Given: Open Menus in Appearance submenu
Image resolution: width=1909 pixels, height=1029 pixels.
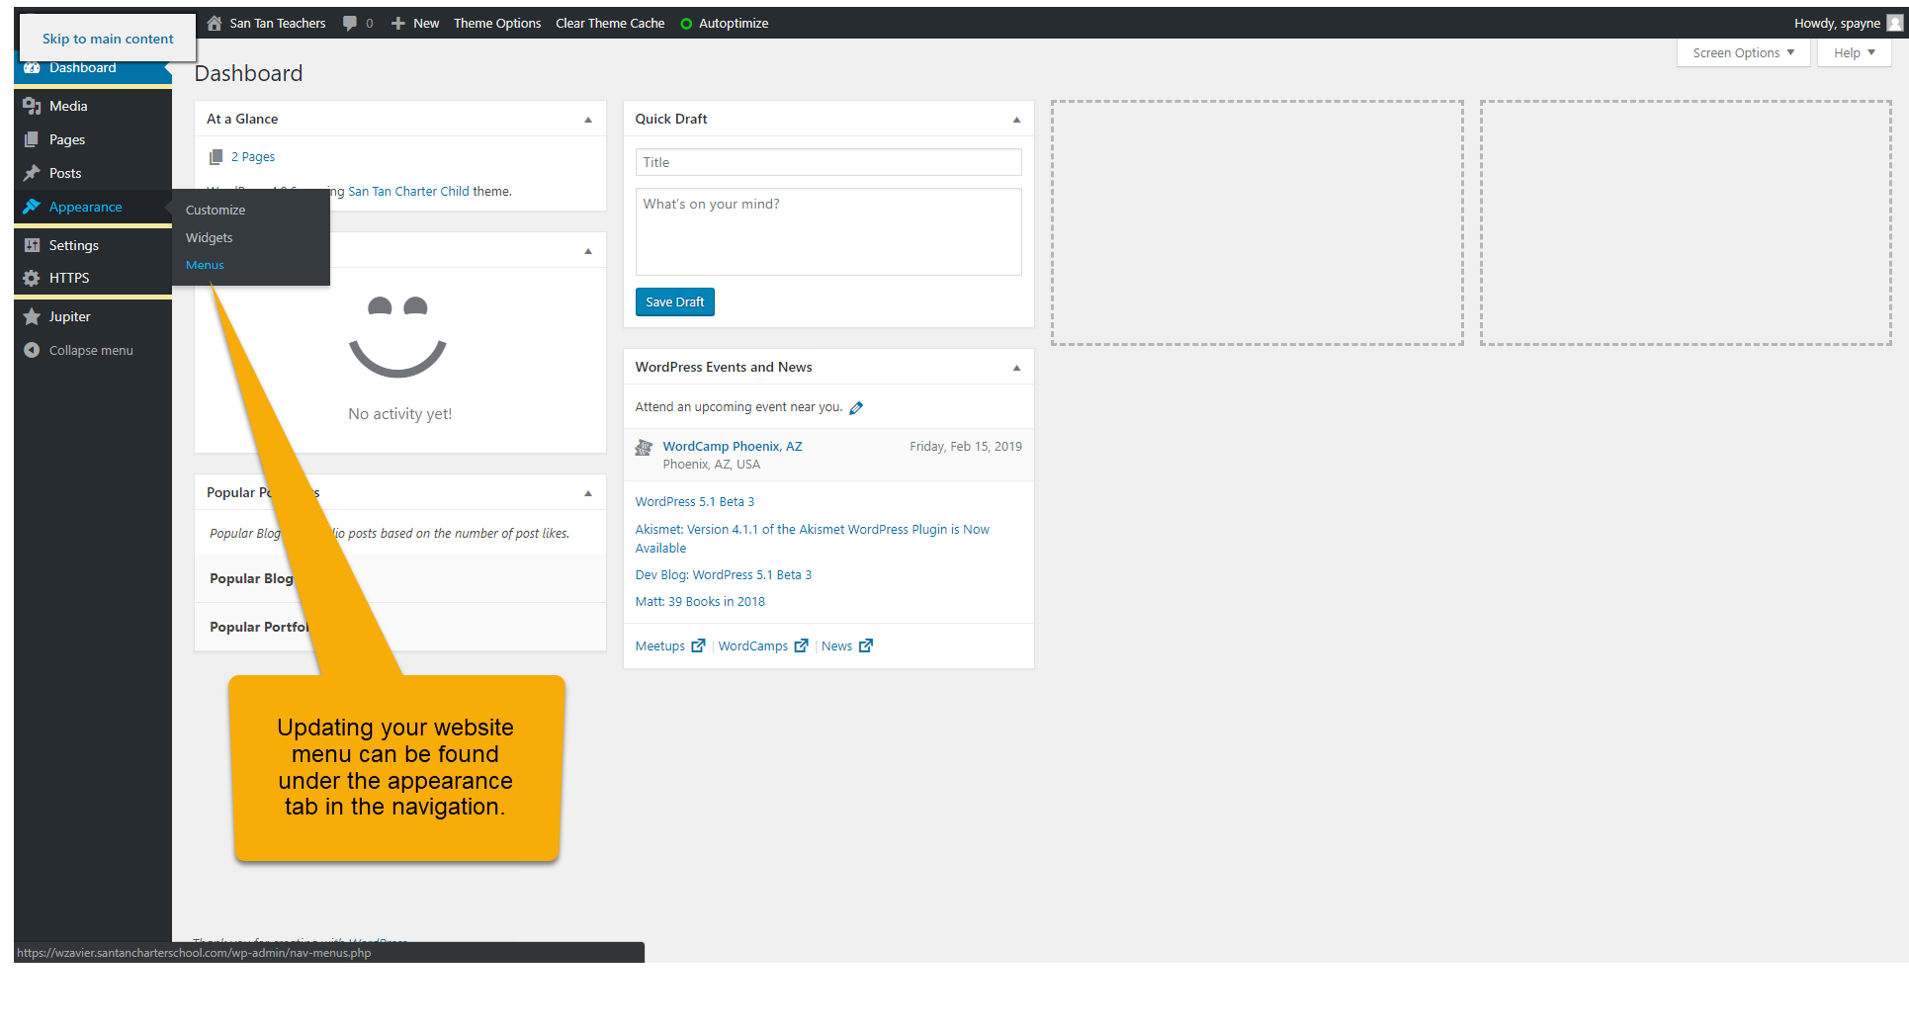Looking at the screenshot, I should (x=205, y=265).
